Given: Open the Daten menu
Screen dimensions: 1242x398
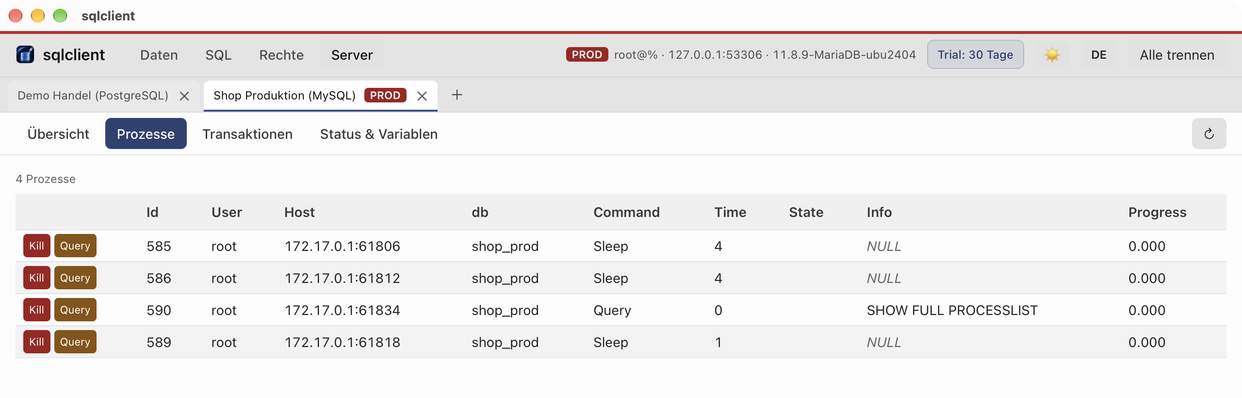Looking at the screenshot, I should (159, 55).
